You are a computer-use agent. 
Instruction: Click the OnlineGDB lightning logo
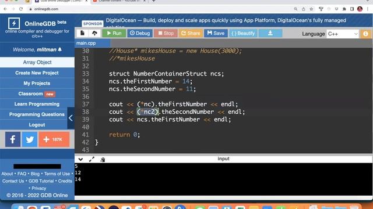point(14,23)
